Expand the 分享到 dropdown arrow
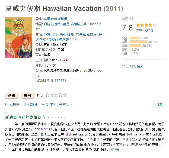This screenshot has width=169, height=158. (72, 104)
